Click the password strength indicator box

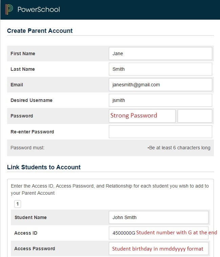click(x=195, y=116)
